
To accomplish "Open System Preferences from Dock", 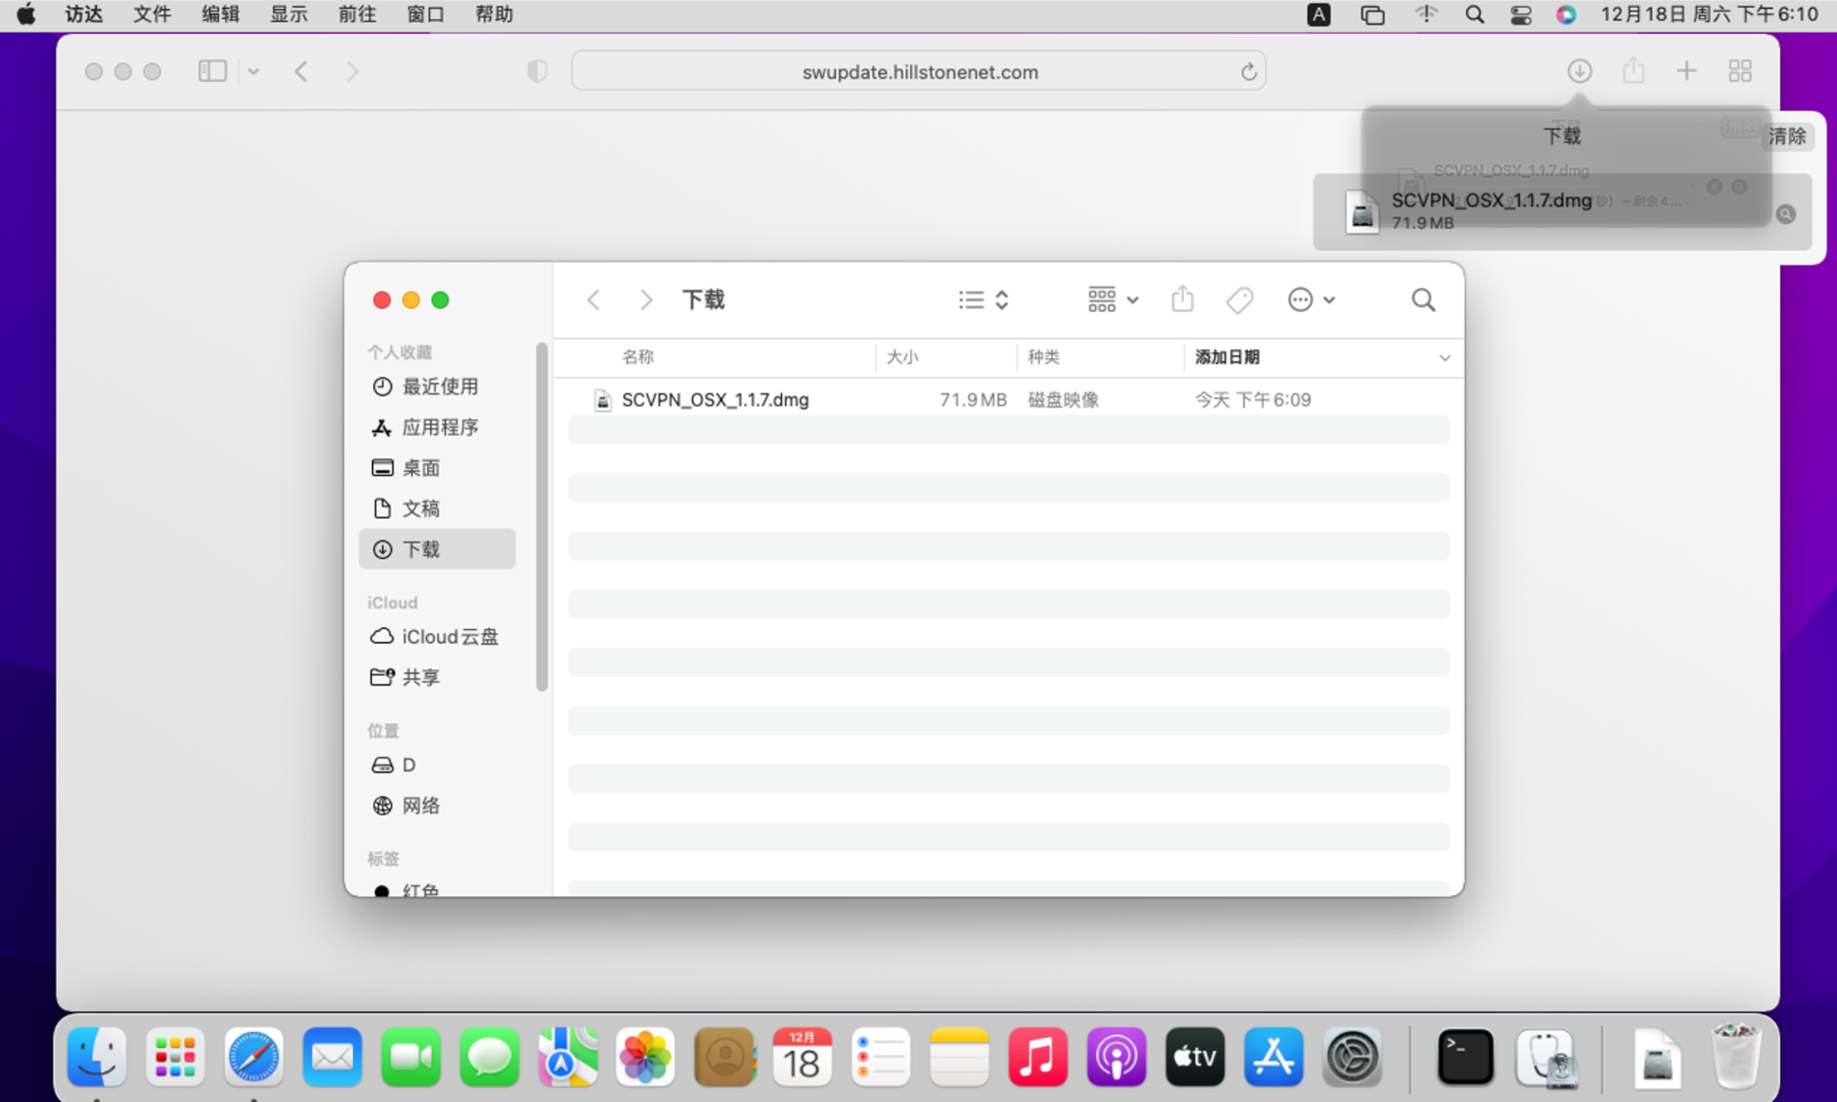I will click(1352, 1057).
